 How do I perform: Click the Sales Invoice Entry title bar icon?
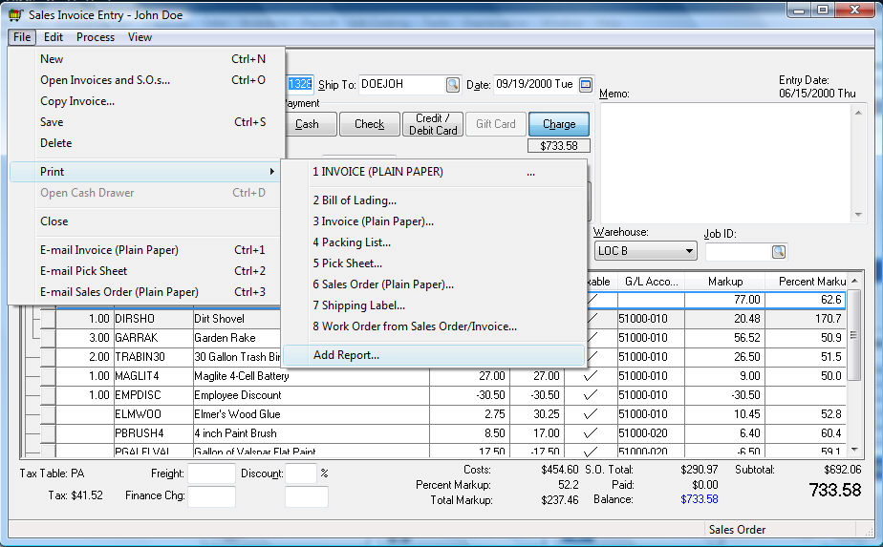(x=14, y=15)
